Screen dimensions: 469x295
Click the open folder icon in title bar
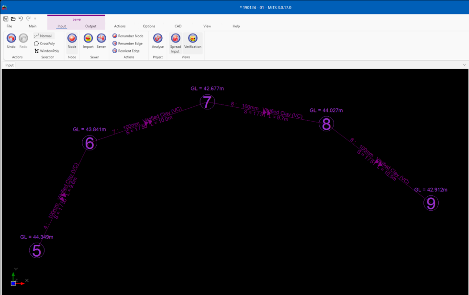click(13, 19)
